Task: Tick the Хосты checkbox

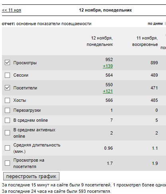Action: (x=7, y=100)
